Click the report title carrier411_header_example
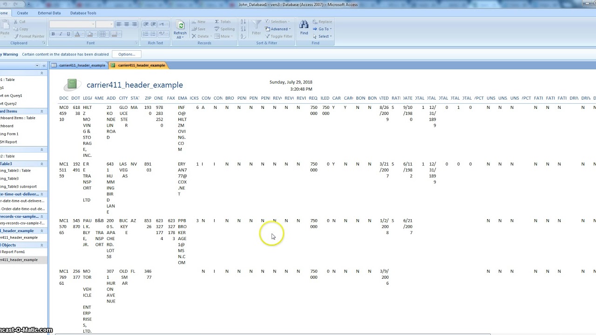Screen dimensions: 596x335 pyautogui.click(x=135, y=85)
